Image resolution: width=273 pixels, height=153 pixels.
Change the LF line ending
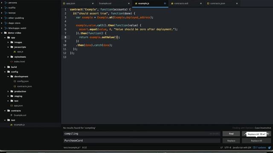point(221,147)
